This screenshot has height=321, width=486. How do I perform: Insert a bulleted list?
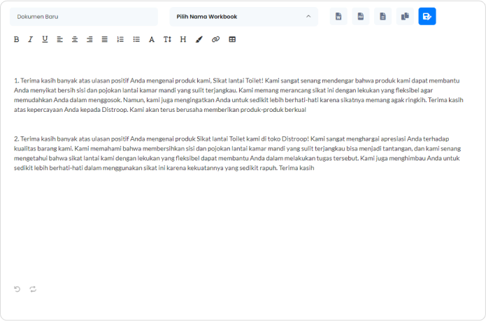pyautogui.click(x=136, y=39)
